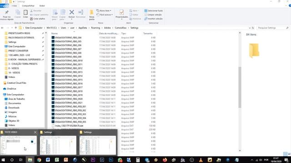Click the Excluir X icon in ribbon

72,12
